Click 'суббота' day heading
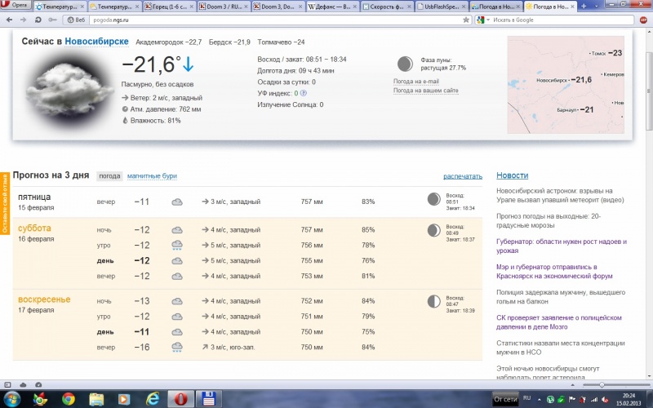Viewport: 653px width, 408px height. pos(34,228)
